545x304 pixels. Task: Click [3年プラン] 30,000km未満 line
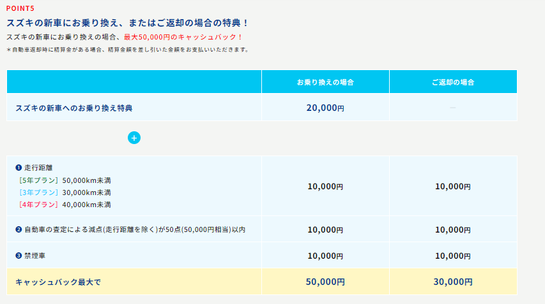pos(65,192)
